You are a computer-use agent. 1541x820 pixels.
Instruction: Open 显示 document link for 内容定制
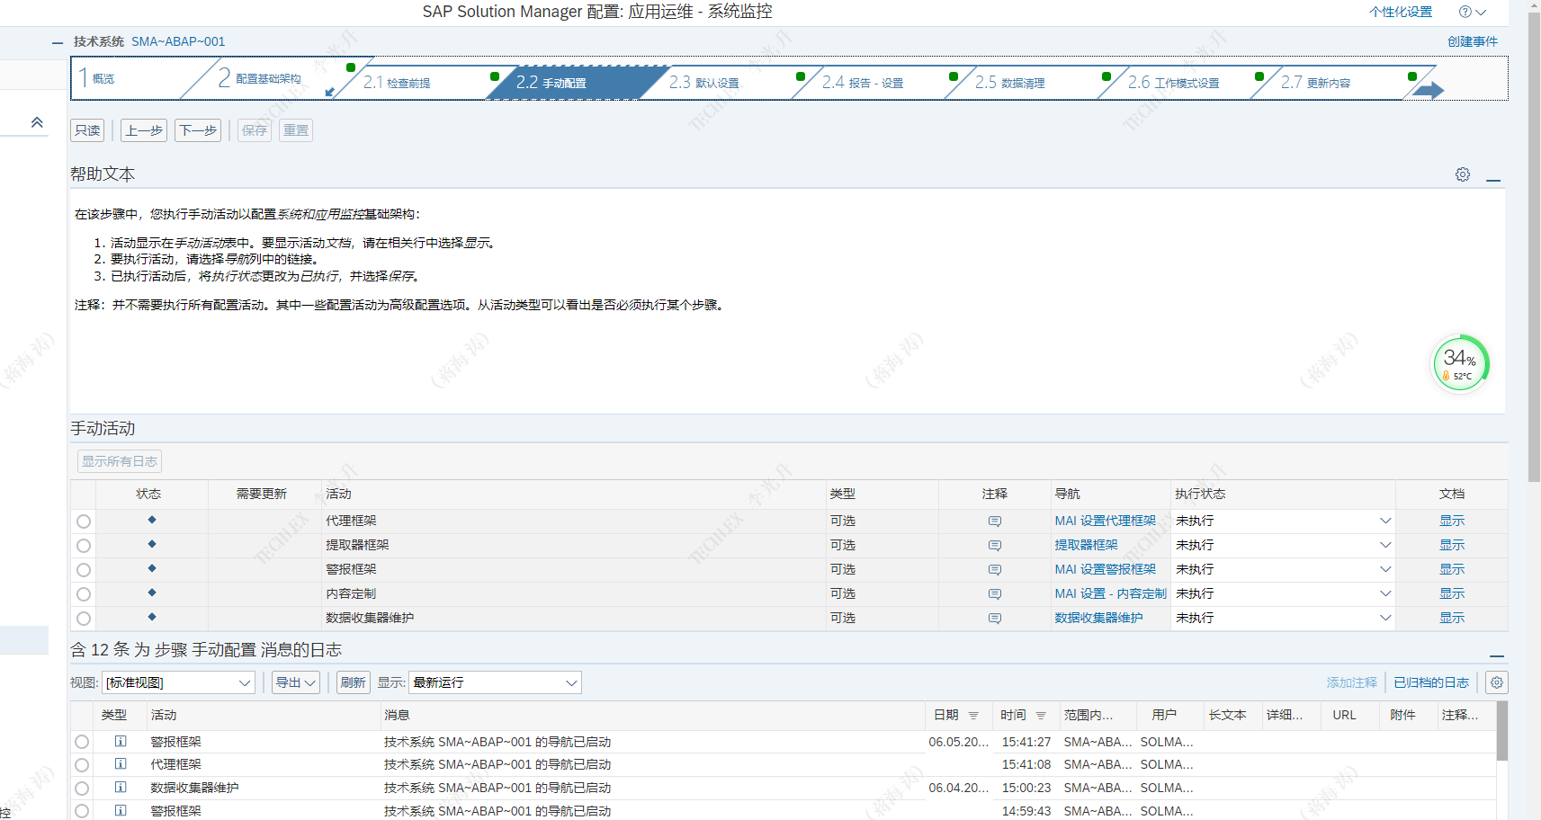[1452, 594]
